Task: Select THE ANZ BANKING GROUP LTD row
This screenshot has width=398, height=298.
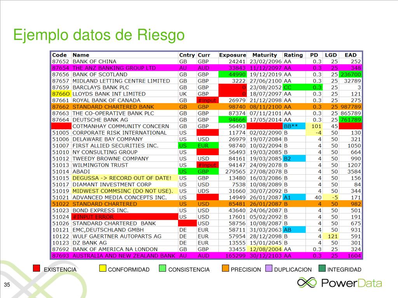Action: (x=206, y=68)
